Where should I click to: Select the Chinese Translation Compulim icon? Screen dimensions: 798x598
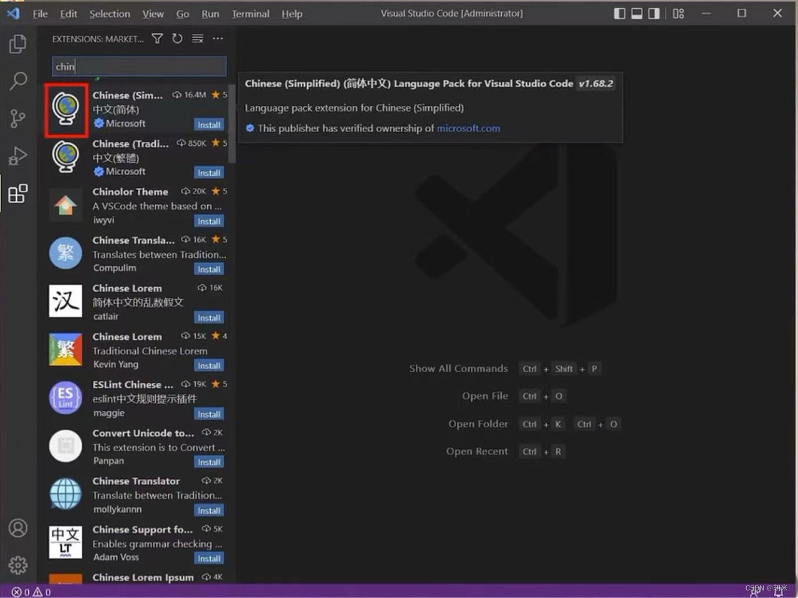65,253
